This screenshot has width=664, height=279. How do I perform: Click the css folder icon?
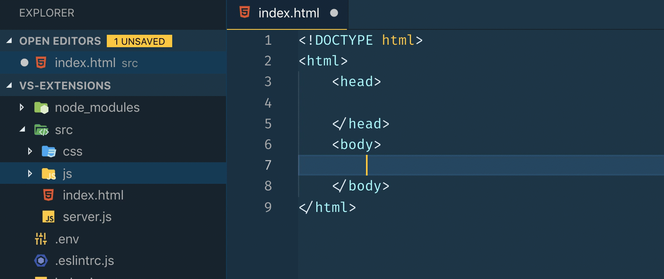pos(49,152)
